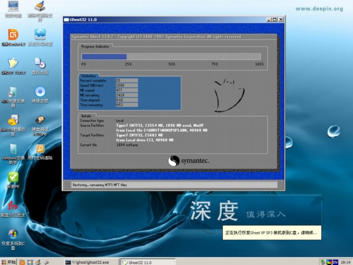Click the Ghost mascot drawing
Viewport: 353px width, 265px height.
click(x=229, y=95)
